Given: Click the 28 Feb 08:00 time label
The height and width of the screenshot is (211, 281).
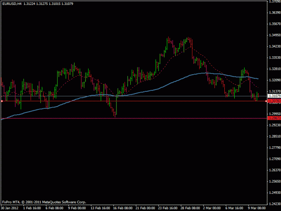Looking at the screenshot, I should click(x=190, y=208).
